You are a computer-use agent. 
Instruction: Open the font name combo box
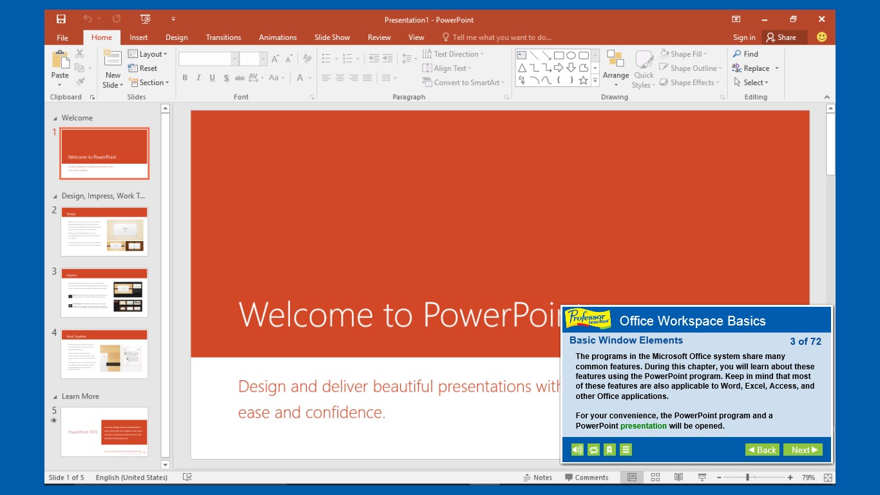[x=209, y=59]
